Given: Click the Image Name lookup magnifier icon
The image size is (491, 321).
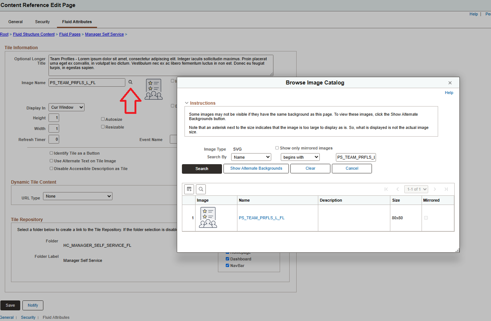Looking at the screenshot, I should pyautogui.click(x=130, y=82).
